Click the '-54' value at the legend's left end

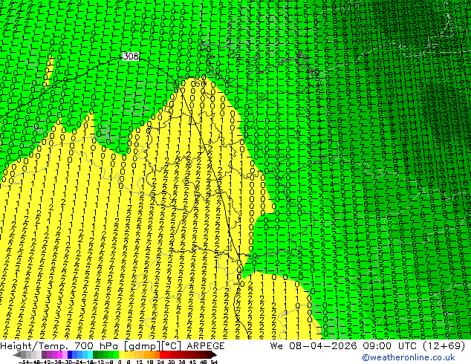coord(23,362)
